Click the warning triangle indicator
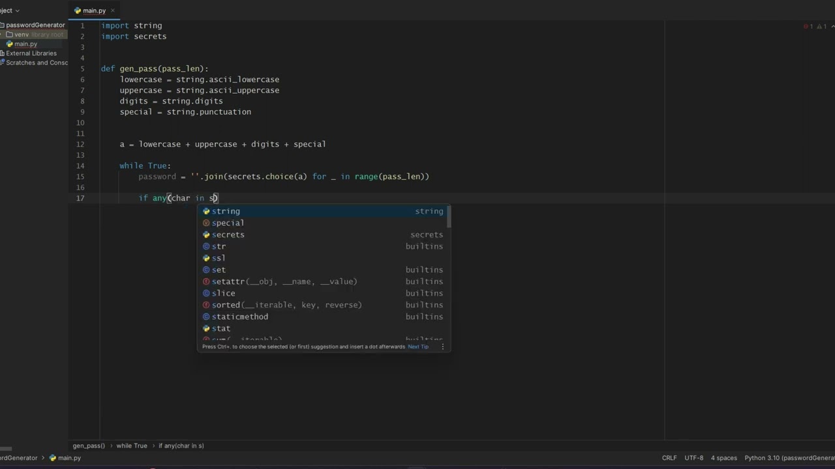This screenshot has width=835, height=469. point(818,27)
